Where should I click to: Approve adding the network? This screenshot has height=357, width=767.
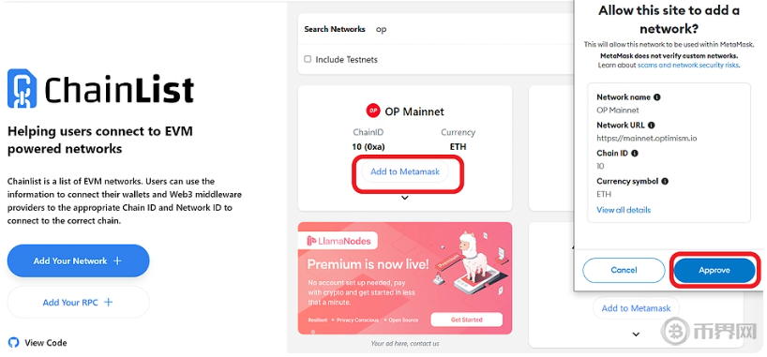click(714, 270)
